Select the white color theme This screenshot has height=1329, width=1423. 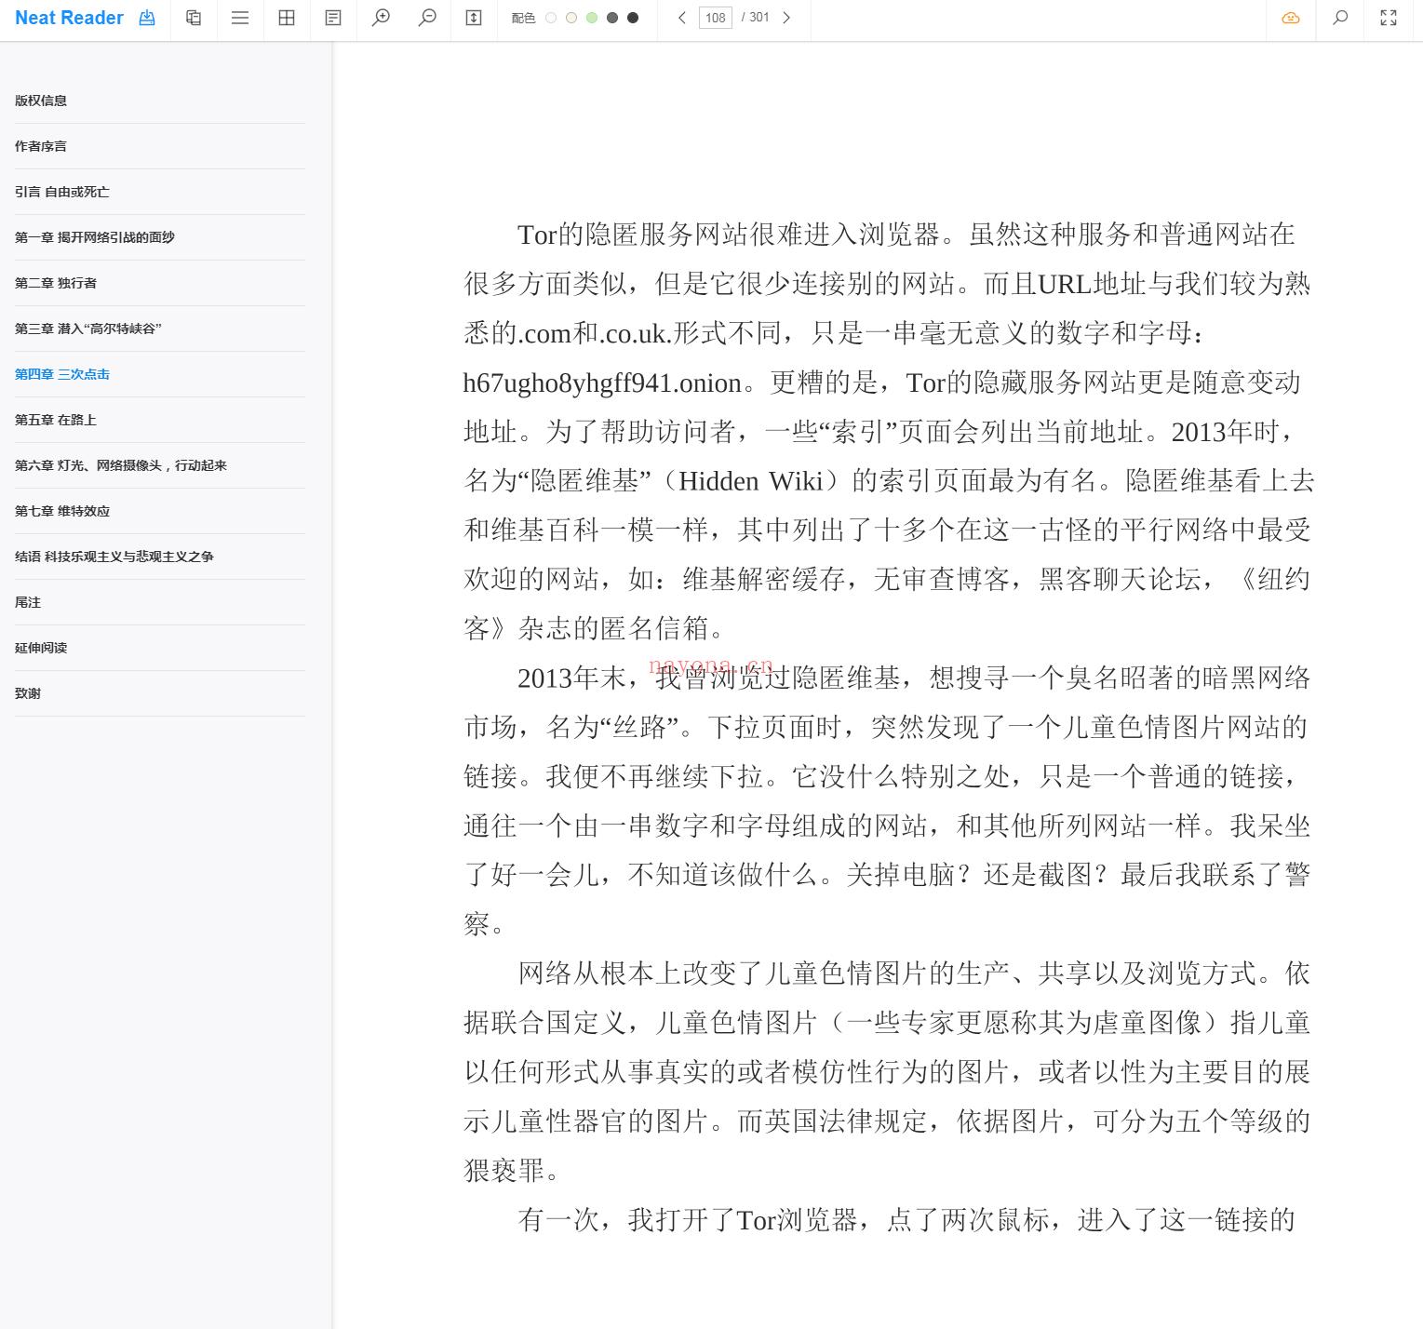click(551, 18)
